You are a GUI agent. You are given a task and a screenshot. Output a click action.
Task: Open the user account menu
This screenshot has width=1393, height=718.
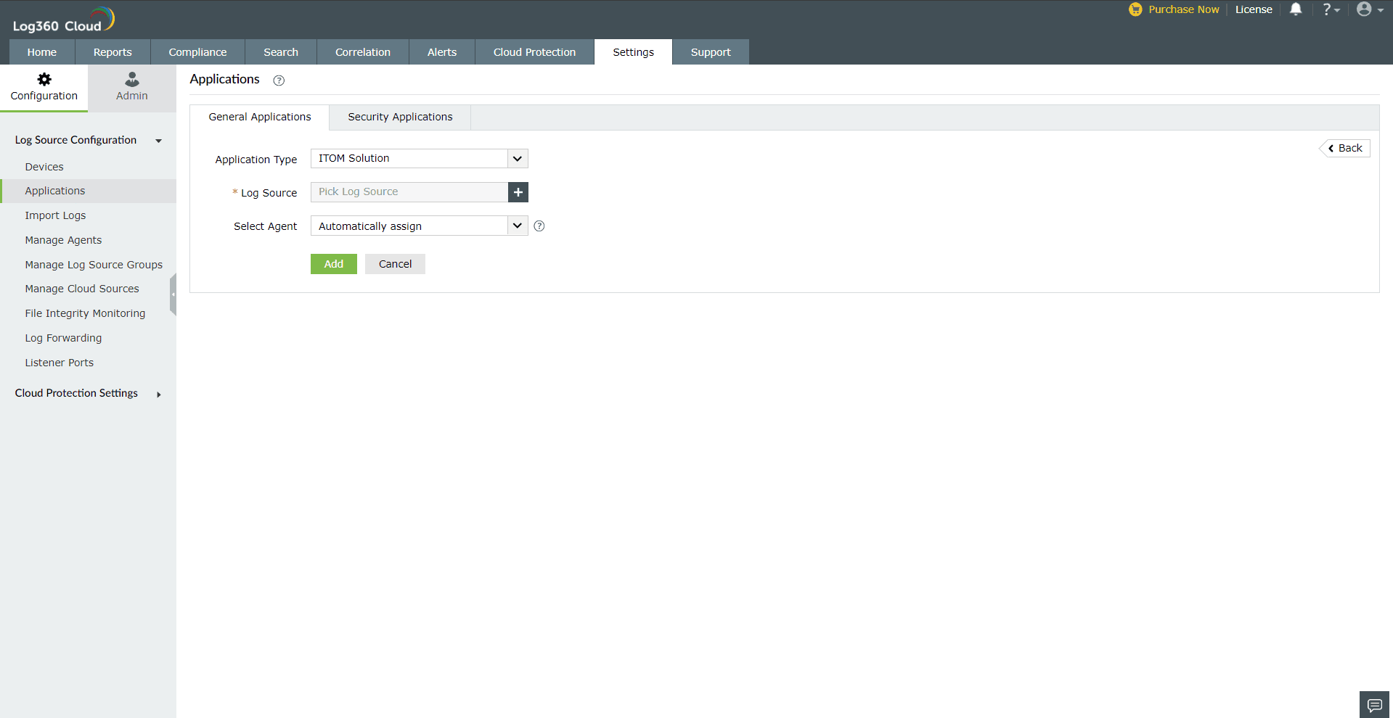click(1370, 9)
